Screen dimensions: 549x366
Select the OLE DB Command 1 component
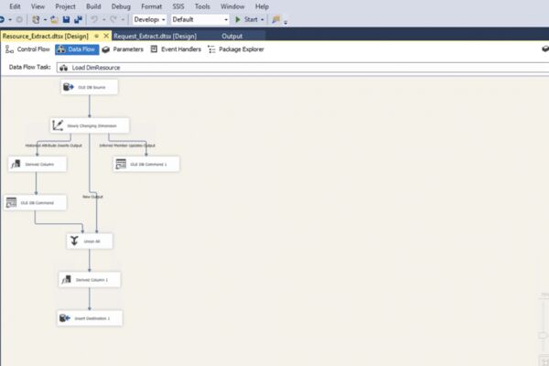click(x=146, y=164)
